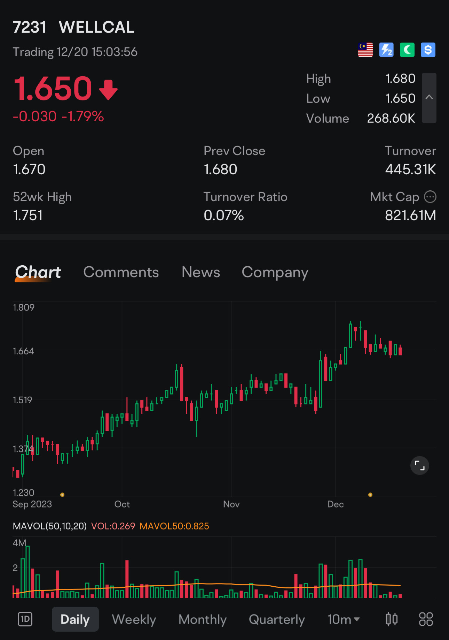Tap the blue dollar sign icon
The image size is (449, 640).
(x=428, y=50)
